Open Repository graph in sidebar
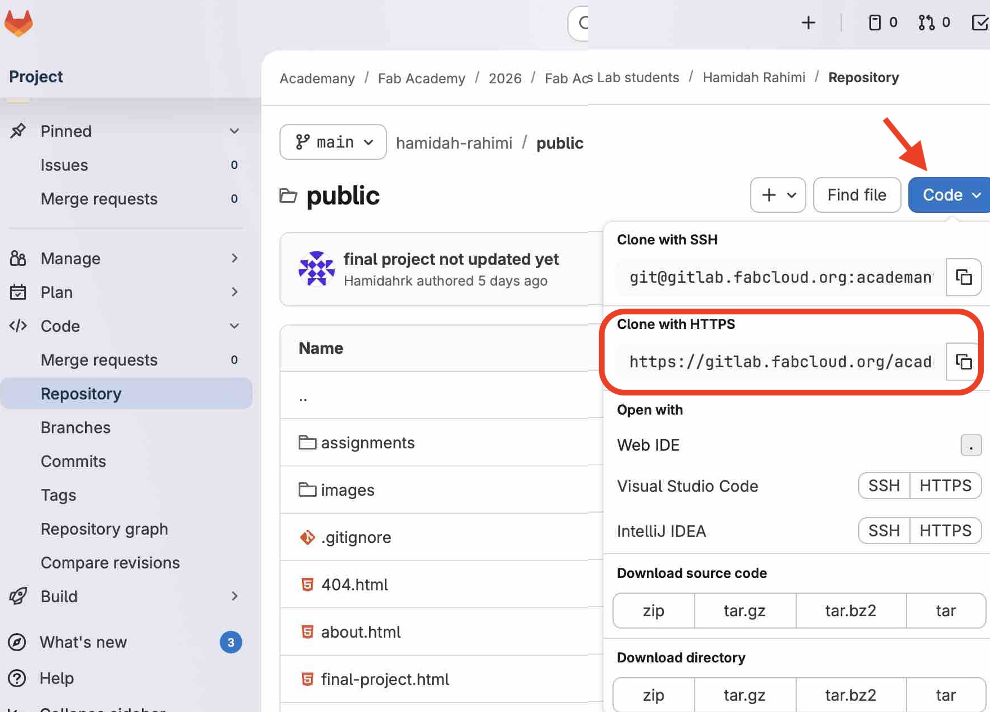 104,529
